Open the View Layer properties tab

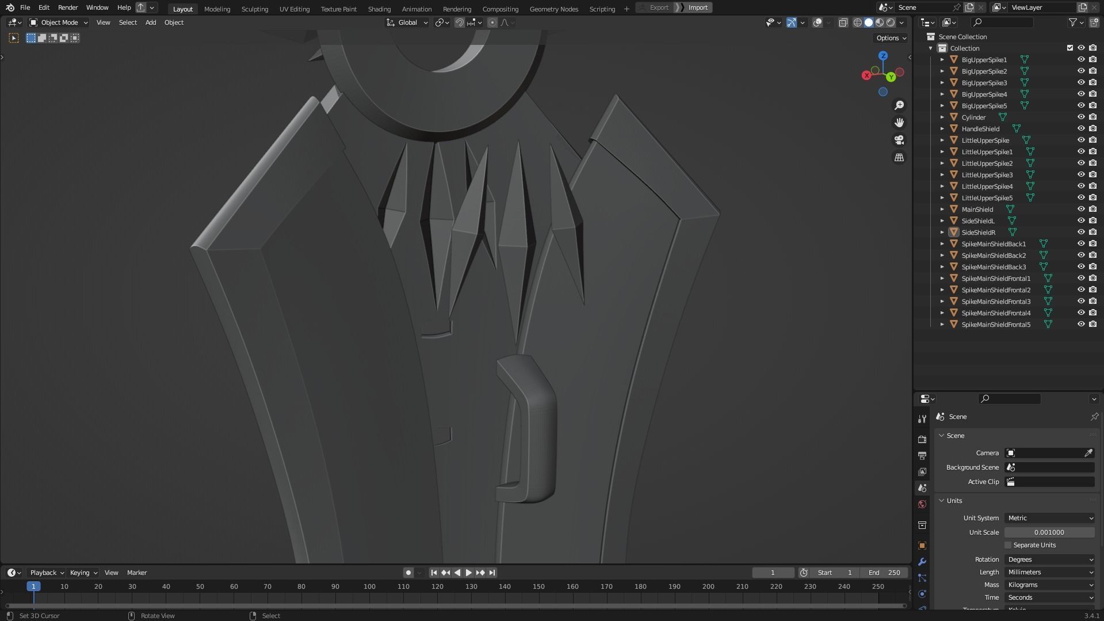[922, 471]
